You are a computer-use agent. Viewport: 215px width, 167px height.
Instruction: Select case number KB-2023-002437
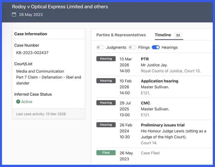click(32, 53)
